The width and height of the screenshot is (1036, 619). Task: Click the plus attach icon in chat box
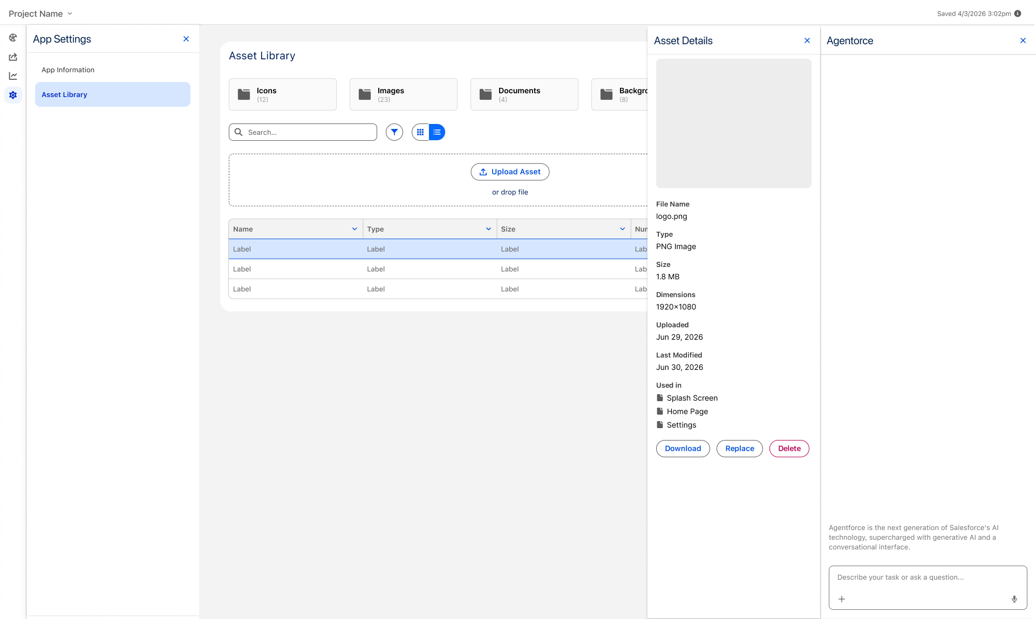(842, 599)
